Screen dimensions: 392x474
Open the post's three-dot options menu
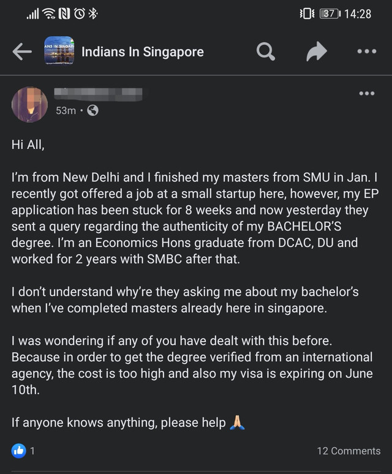point(366,93)
